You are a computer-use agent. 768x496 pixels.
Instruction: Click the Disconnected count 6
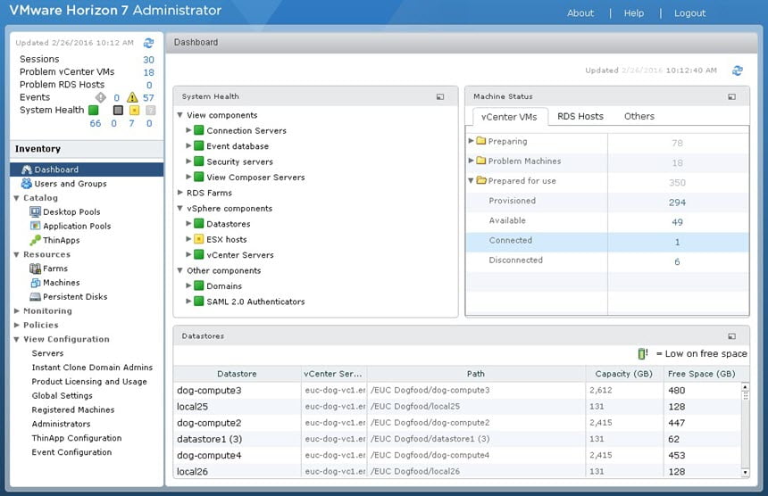[x=678, y=262]
